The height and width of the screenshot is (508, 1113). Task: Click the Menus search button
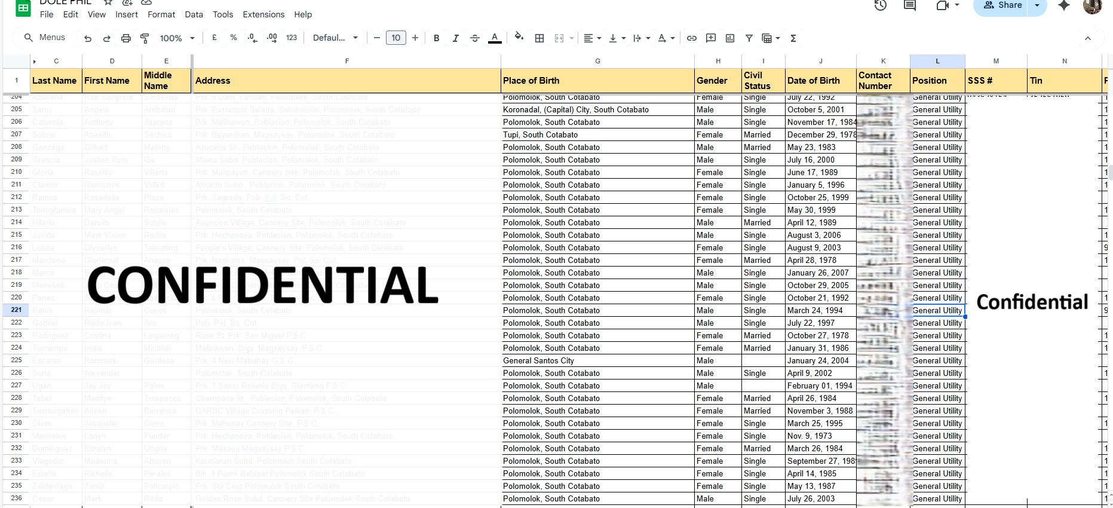coord(45,38)
